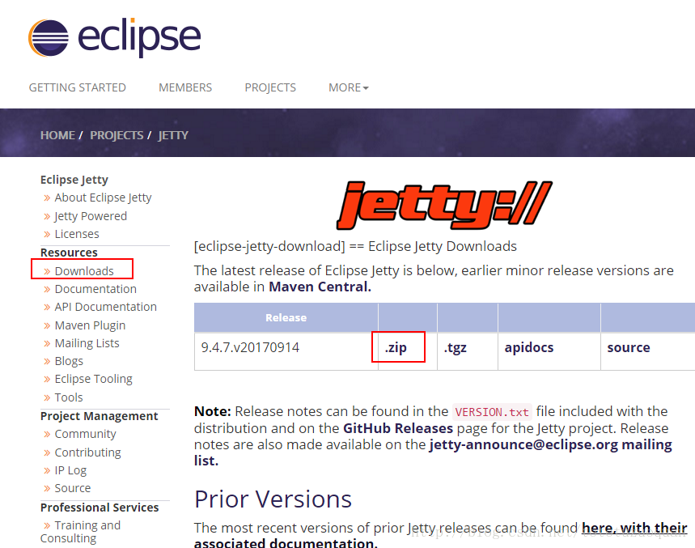Screen dimensions: 695x548
Task: Open the GitHub Releases link
Action: 398,428
